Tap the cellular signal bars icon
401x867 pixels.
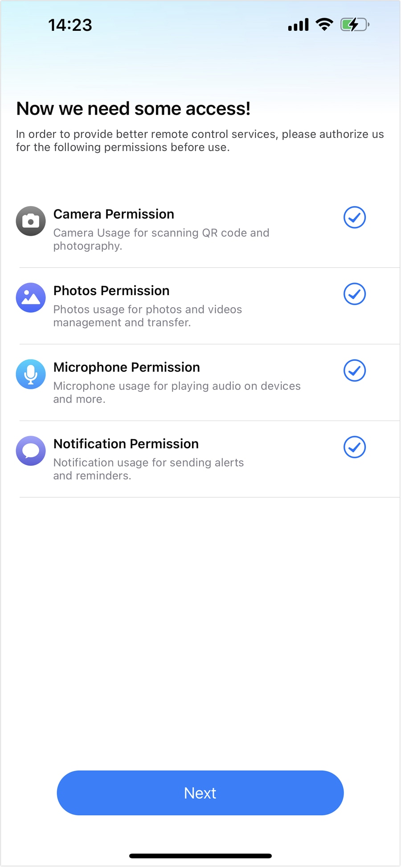(x=298, y=25)
